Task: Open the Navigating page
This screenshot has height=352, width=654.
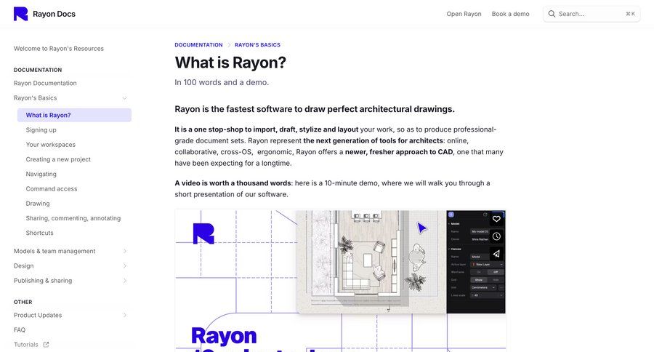Action: coord(41,174)
